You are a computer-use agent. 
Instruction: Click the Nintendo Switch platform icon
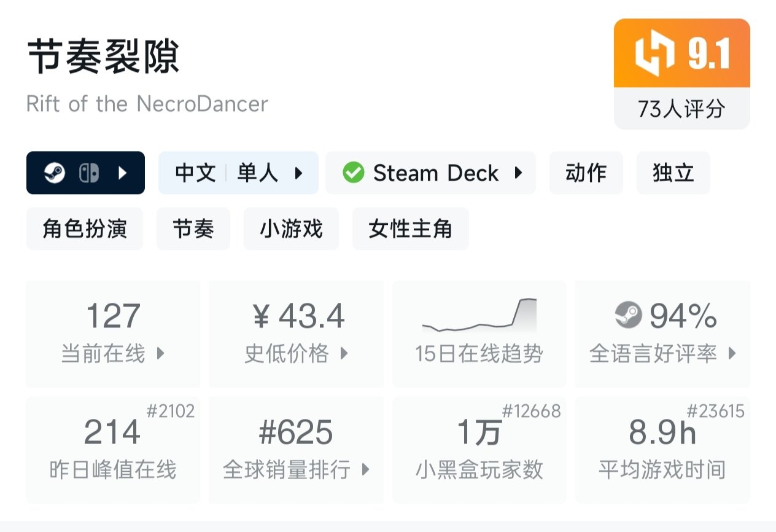[x=88, y=173]
